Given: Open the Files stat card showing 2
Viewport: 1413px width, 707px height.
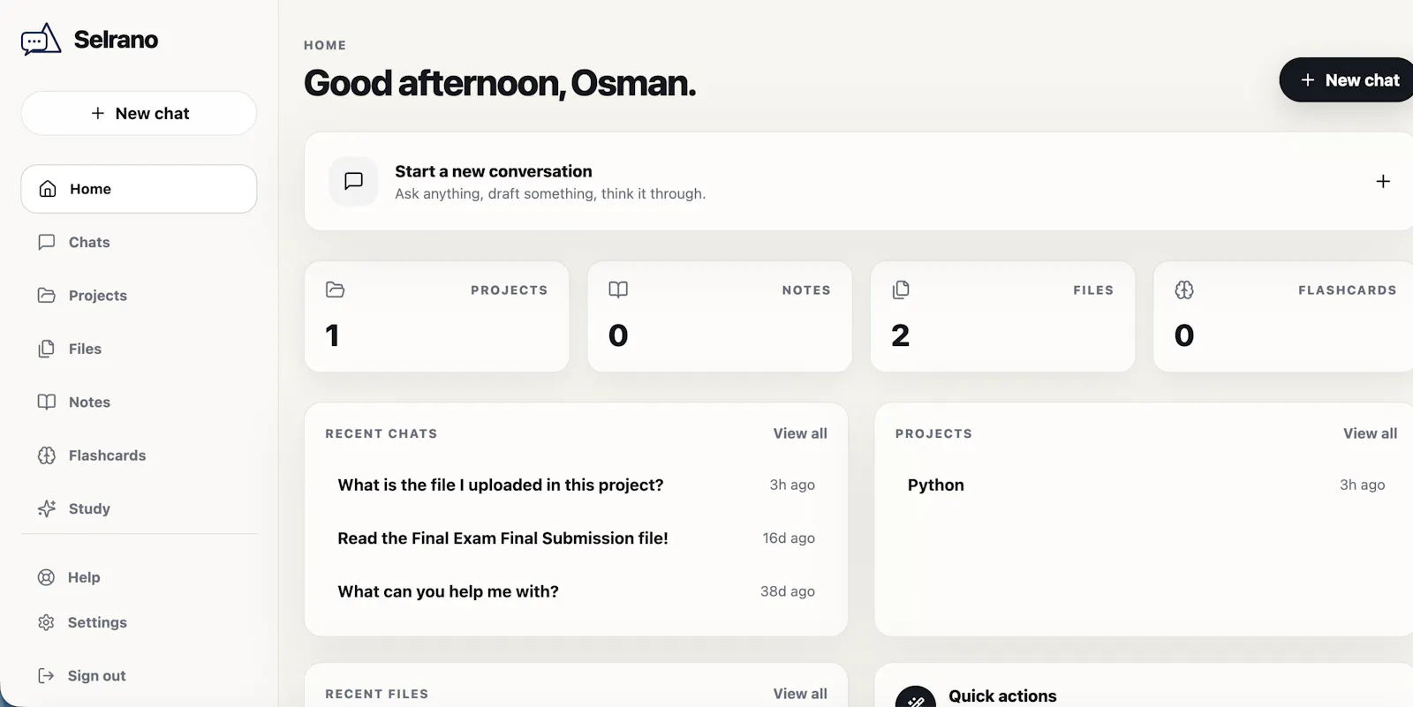Looking at the screenshot, I should point(1002,316).
